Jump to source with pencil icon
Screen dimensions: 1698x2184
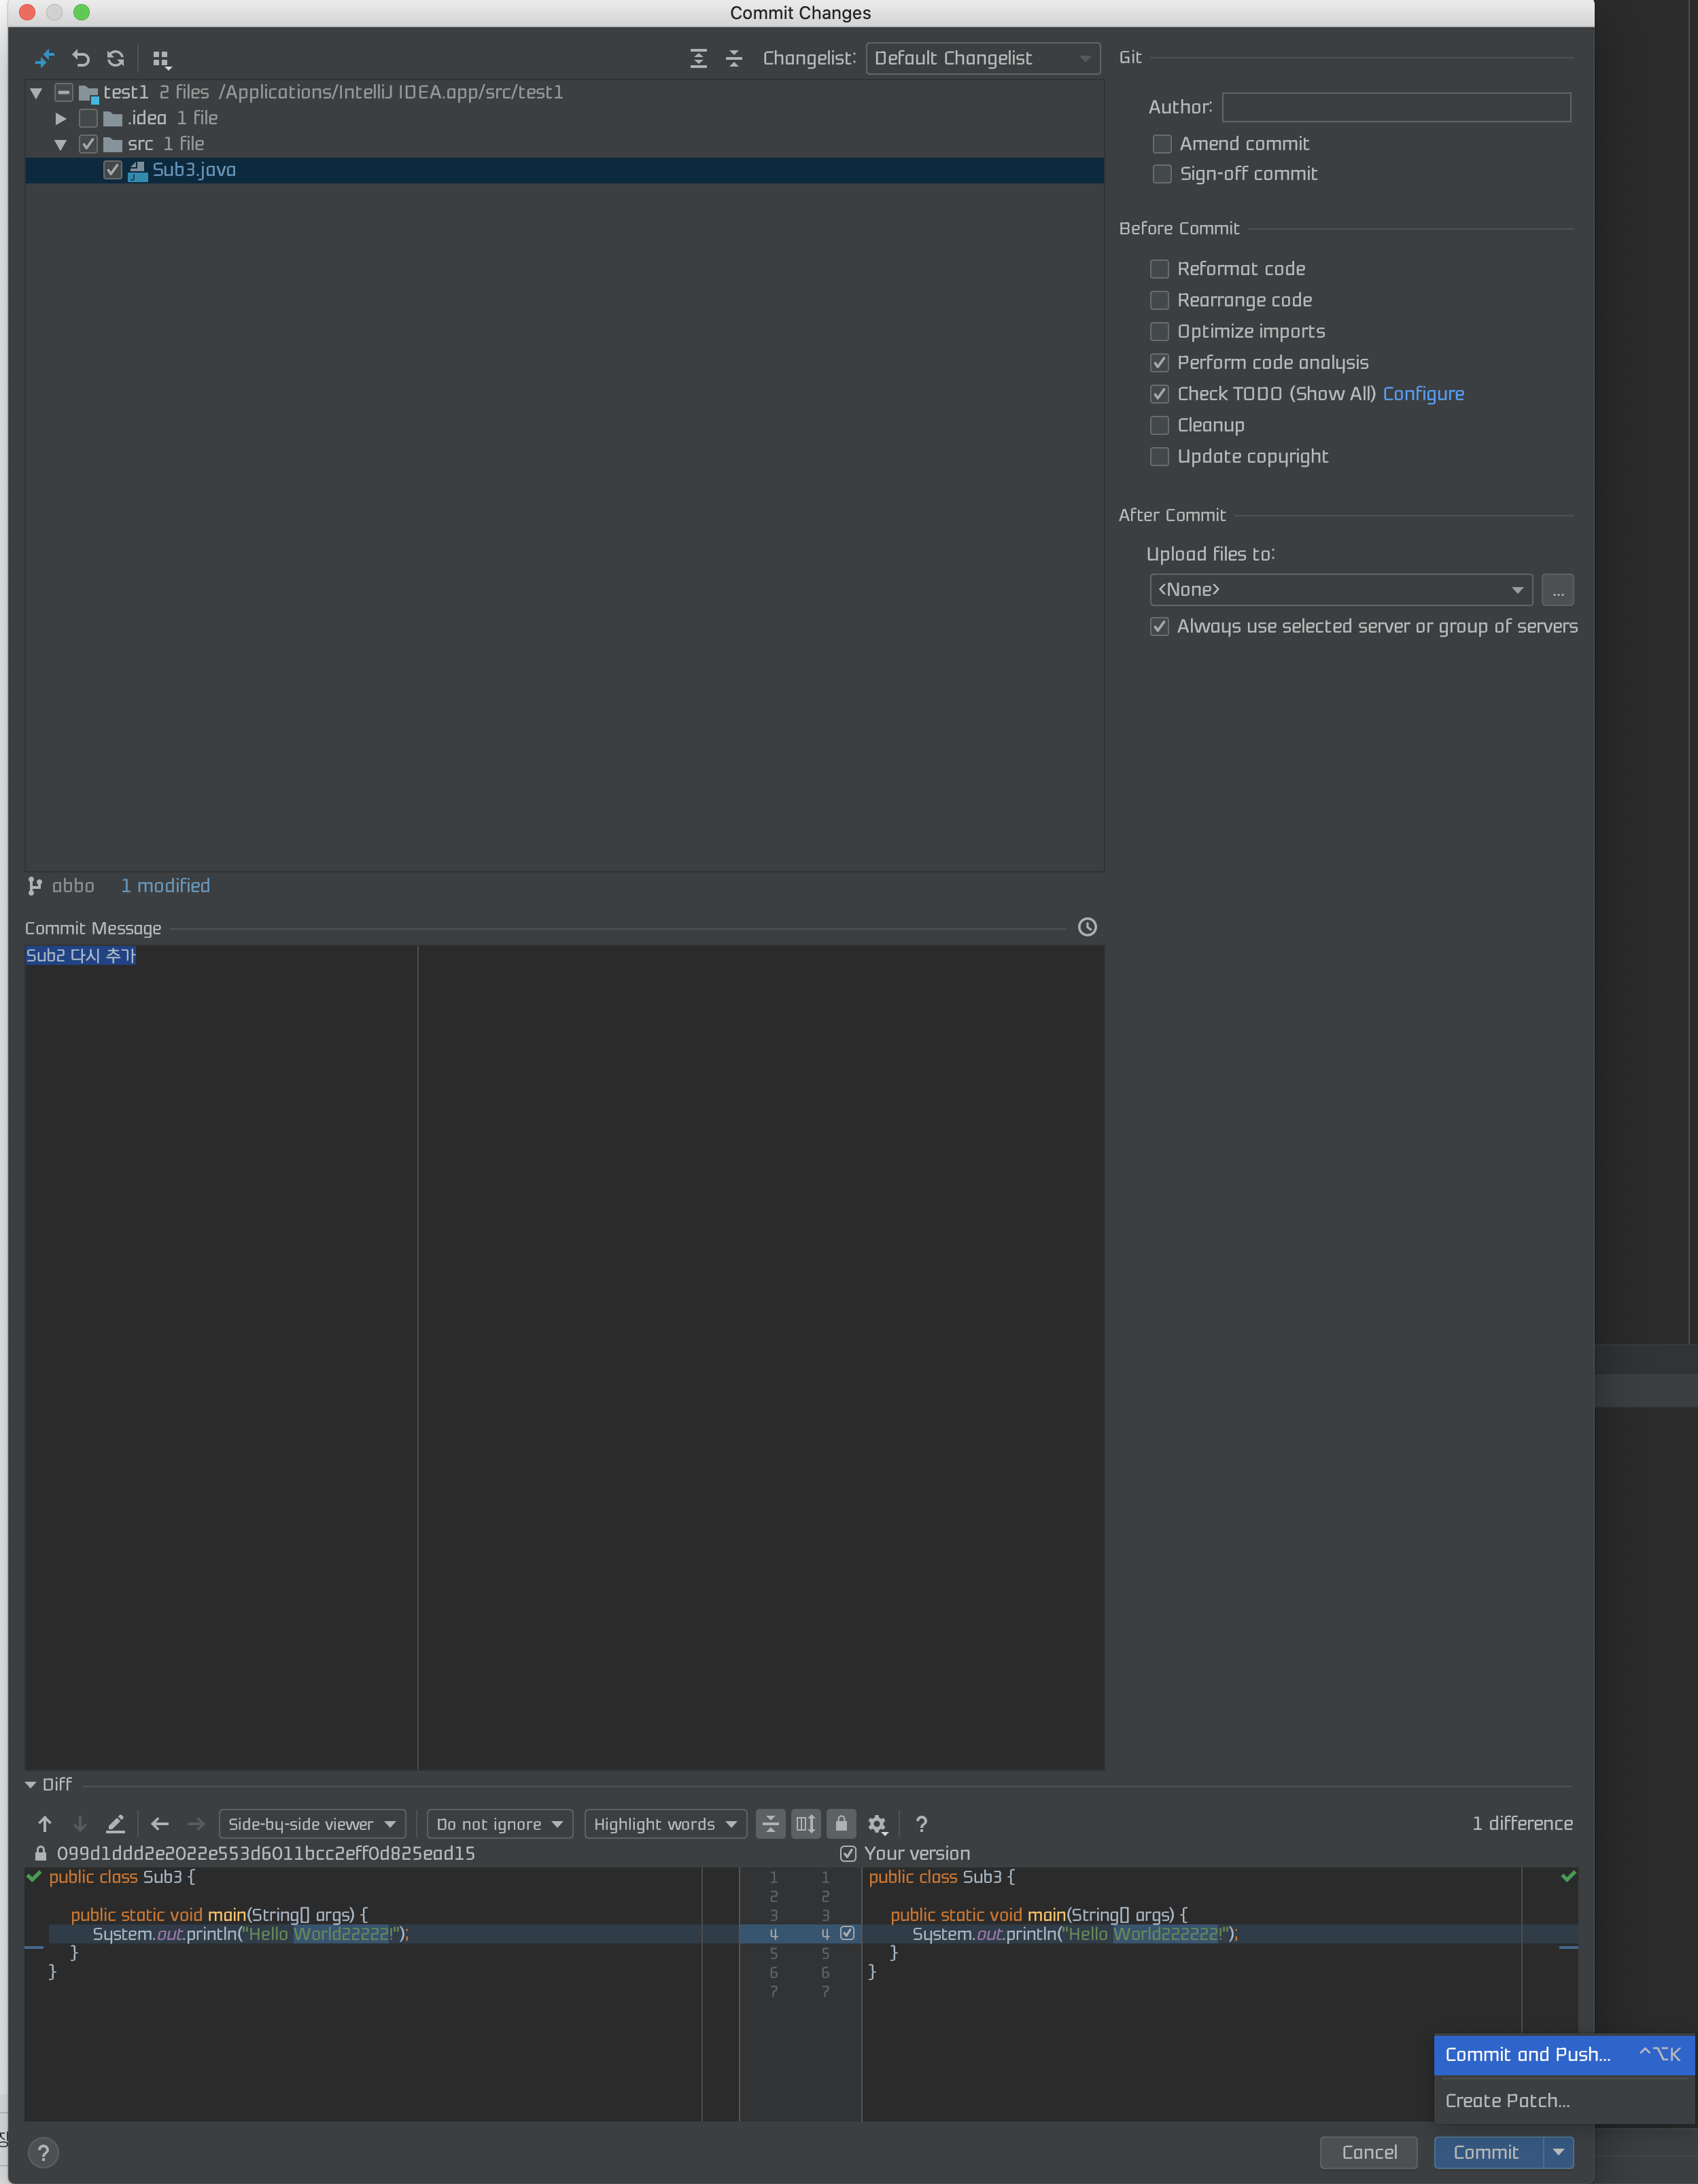pos(115,1824)
